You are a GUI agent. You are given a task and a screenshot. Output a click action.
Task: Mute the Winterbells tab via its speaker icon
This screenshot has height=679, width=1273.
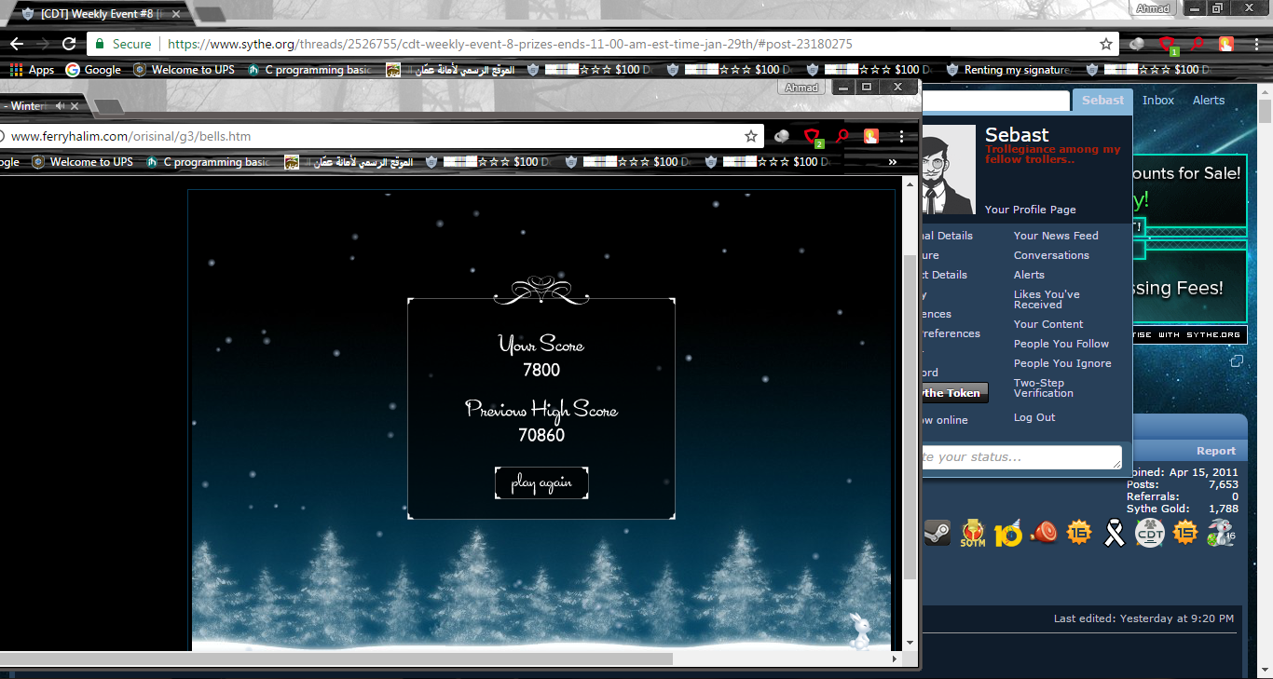60,106
